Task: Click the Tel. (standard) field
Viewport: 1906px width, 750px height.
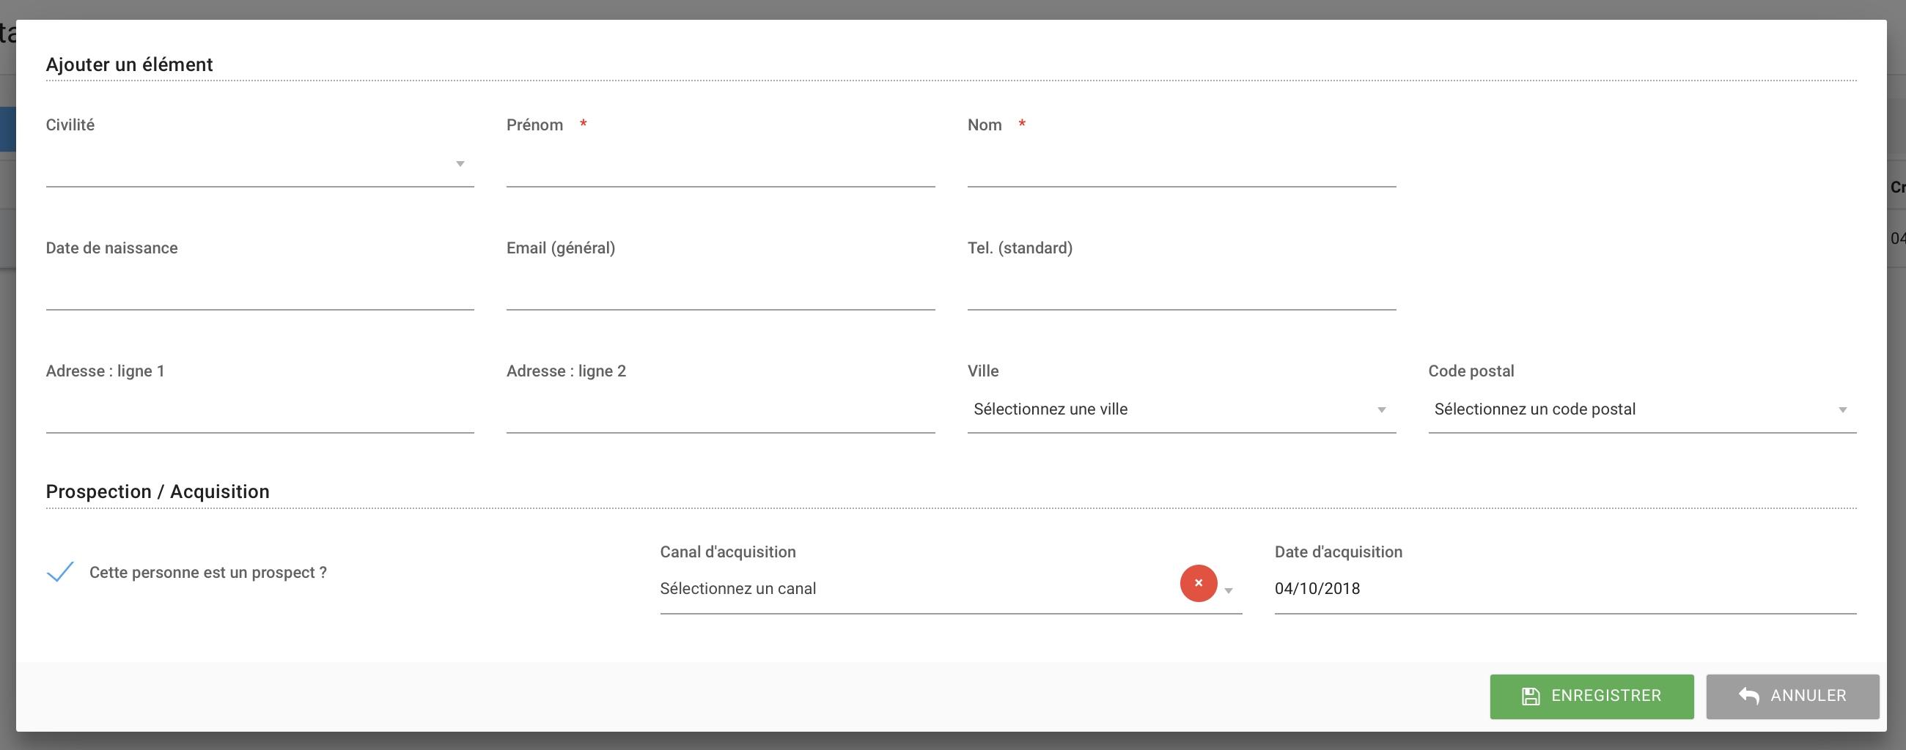Action: [x=1180, y=300]
